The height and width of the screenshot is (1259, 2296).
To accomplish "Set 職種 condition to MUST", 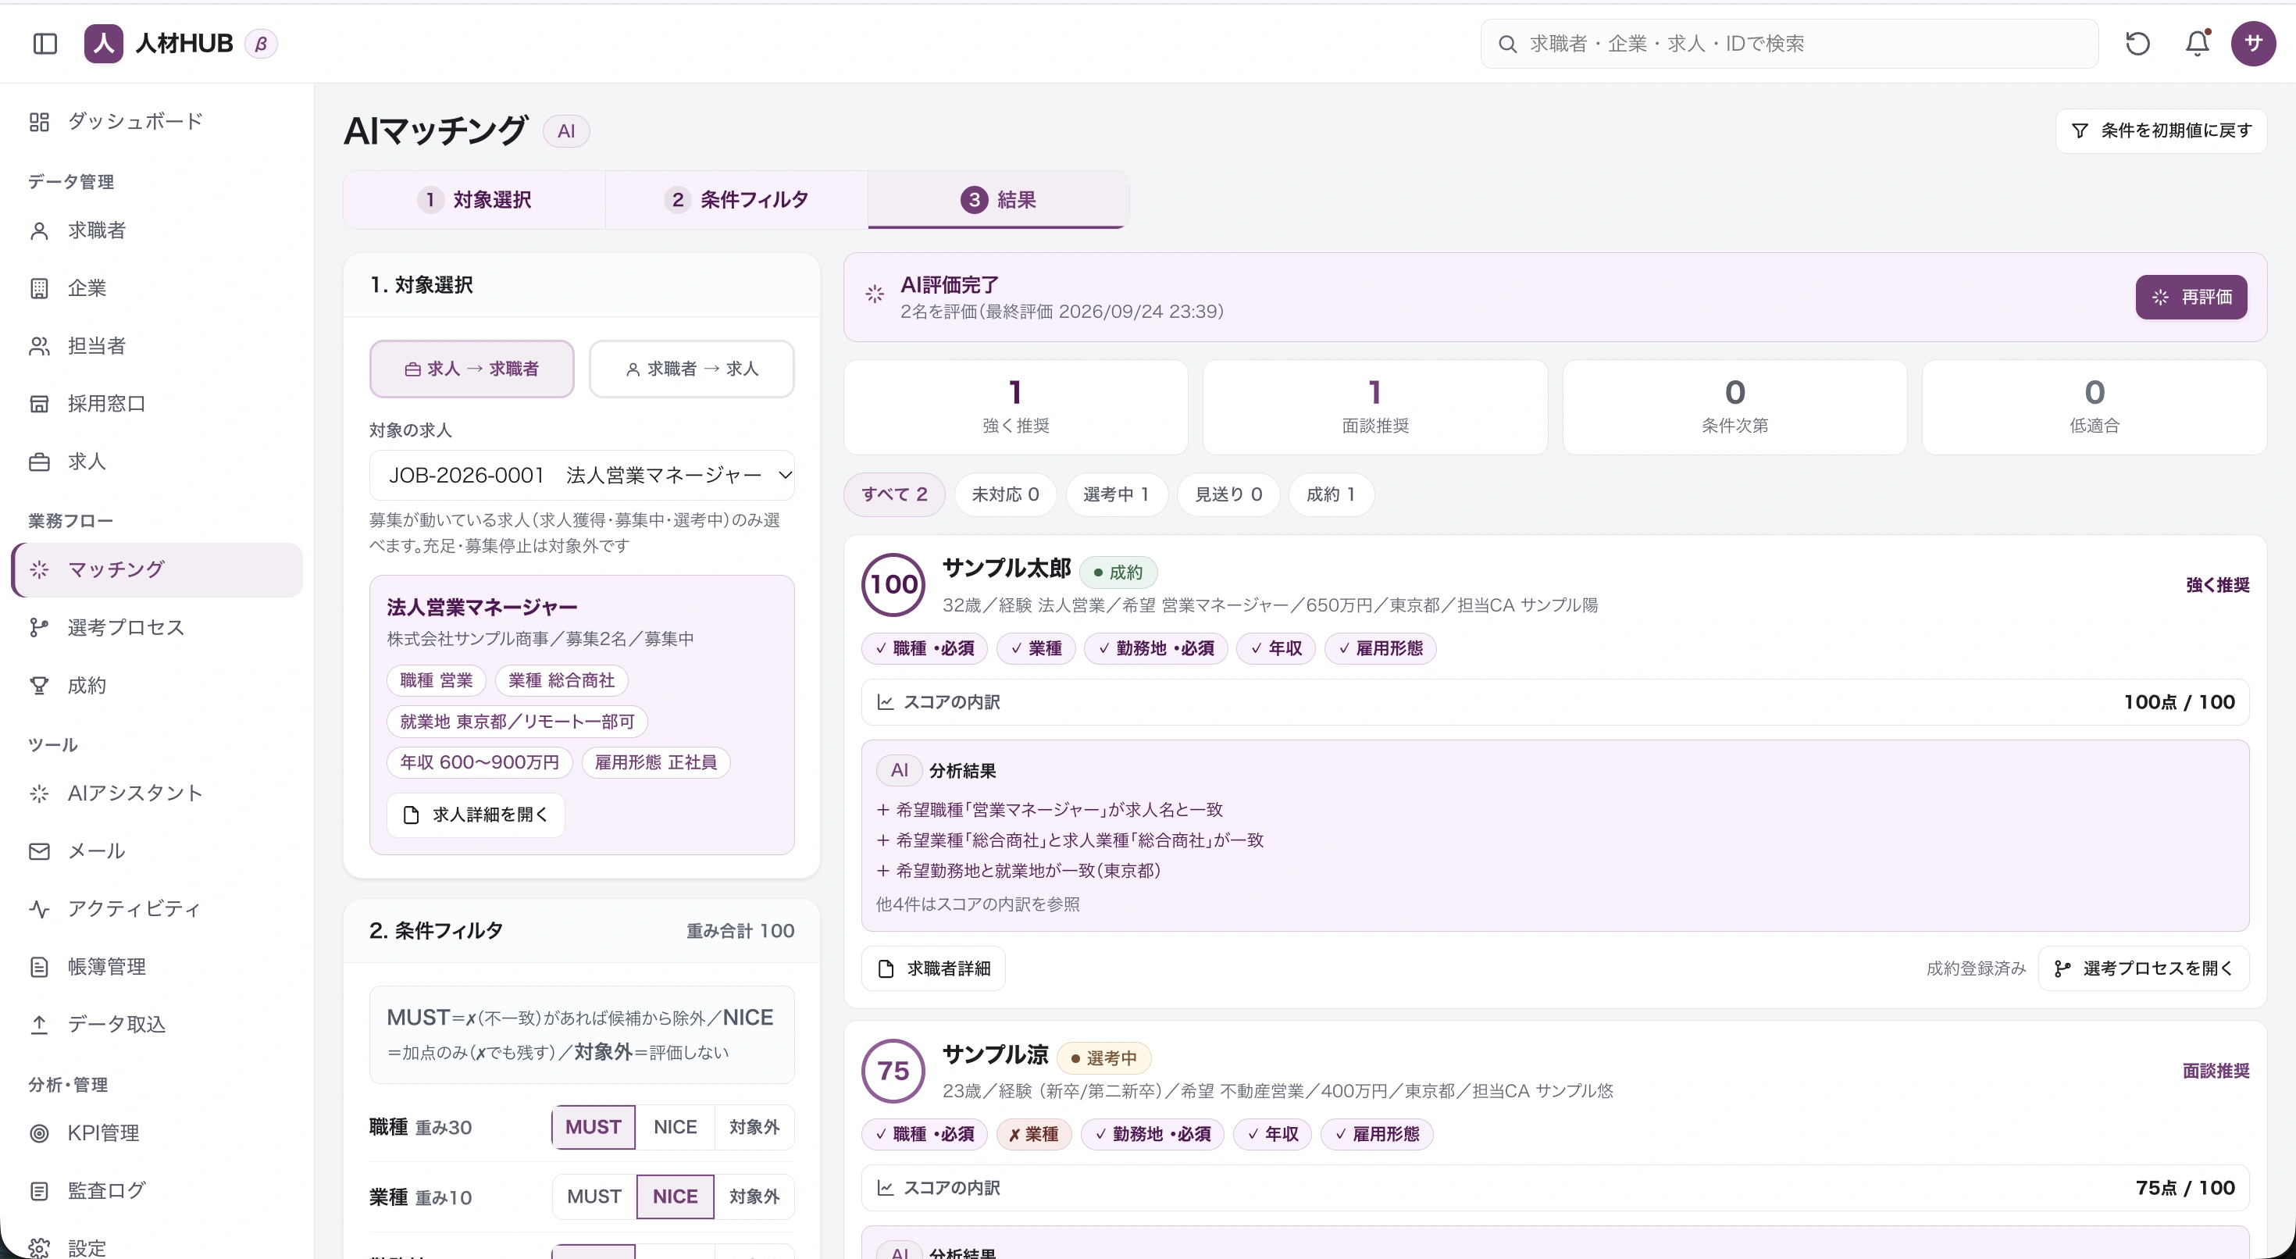I will pyautogui.click(x=593, y=1127).
